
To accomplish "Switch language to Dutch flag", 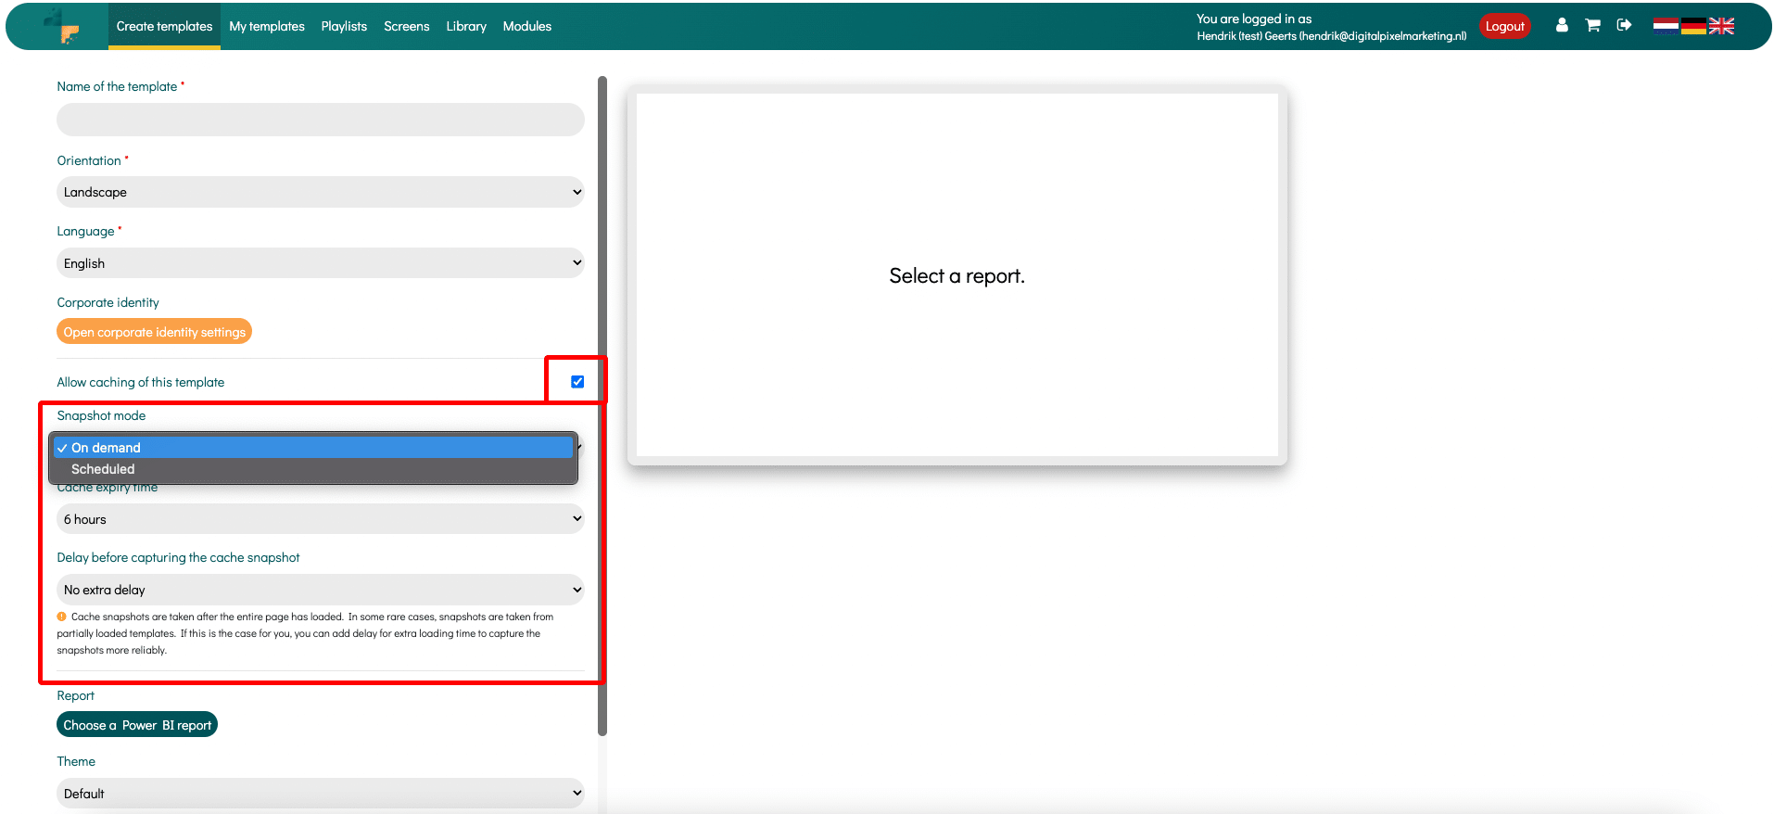I will (x=1666, y=26).
